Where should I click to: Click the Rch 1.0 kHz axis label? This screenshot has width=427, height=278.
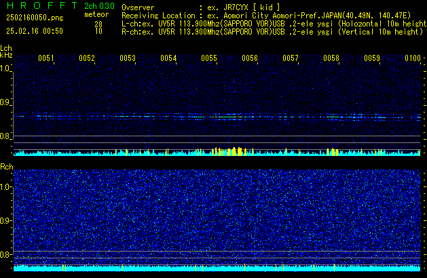point(5,187)
